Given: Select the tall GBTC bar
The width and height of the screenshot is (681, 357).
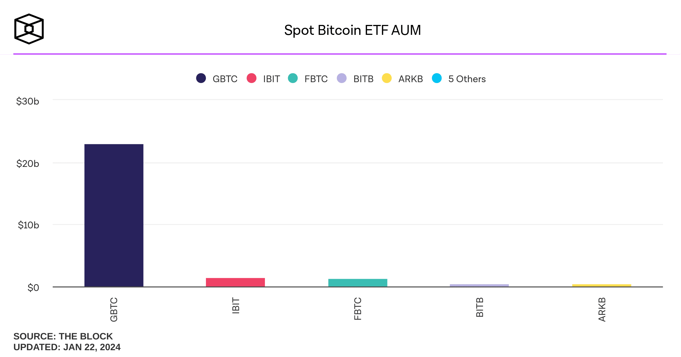Looking at the screenshot, I should [x=114, y=215].
